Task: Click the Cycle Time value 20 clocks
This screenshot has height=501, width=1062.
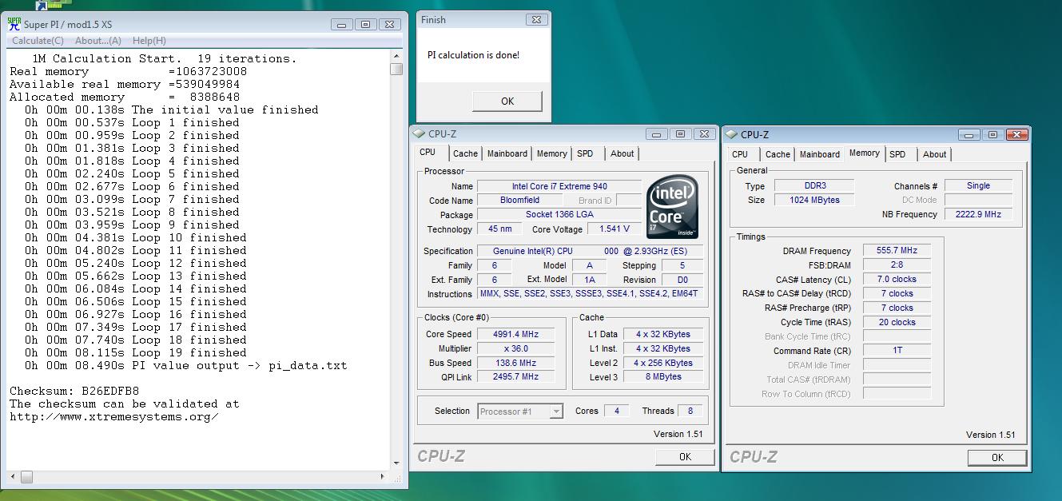Action: click(897, 322)
